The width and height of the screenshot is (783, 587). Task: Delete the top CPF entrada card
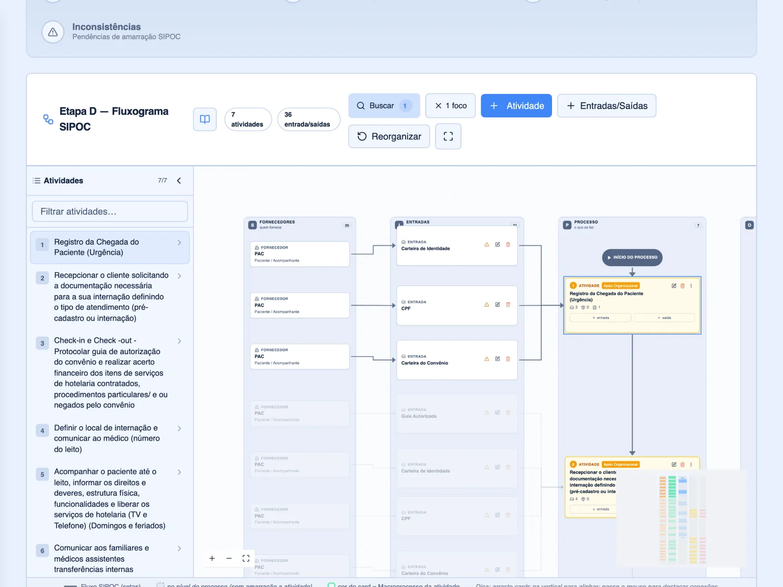[508, 305]
